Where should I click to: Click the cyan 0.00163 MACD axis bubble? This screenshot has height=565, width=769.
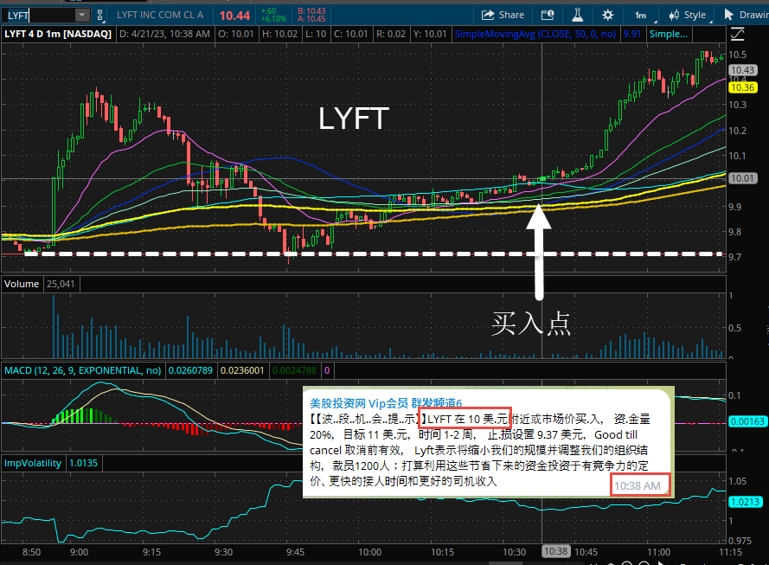[747, 421]
